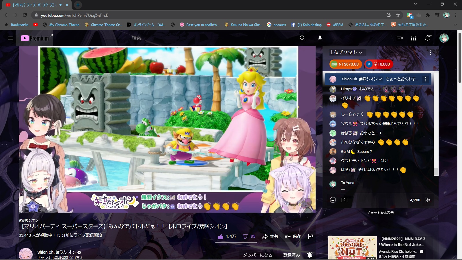Click the ¥10,000 Super Chat chip
The height and width of the screenshot is (260, 462).
point(379,64)
